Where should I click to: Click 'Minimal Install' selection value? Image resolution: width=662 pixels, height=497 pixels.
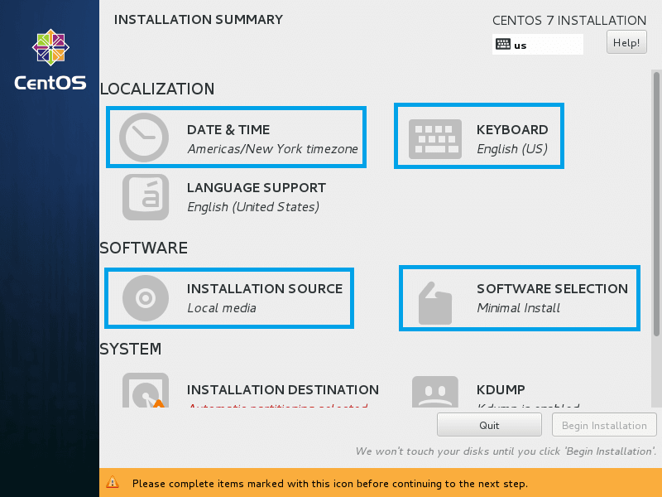coord(519,308)
